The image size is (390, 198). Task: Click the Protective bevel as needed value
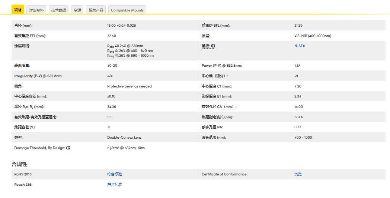[x=129, y=86]
